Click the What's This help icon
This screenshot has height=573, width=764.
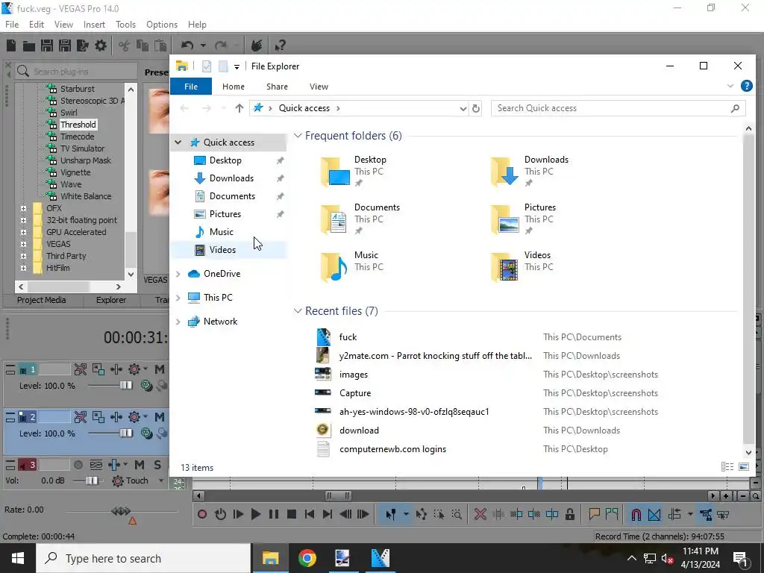(280, 46)
